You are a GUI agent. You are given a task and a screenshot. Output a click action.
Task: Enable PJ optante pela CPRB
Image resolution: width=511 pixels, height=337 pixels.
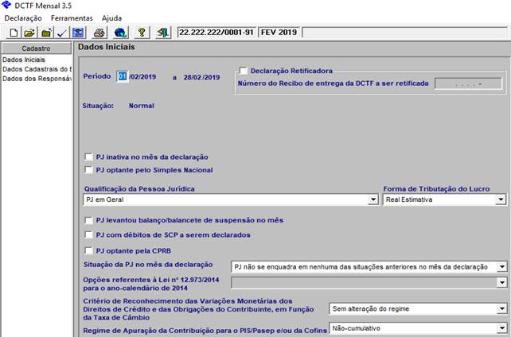pos(88,250)
